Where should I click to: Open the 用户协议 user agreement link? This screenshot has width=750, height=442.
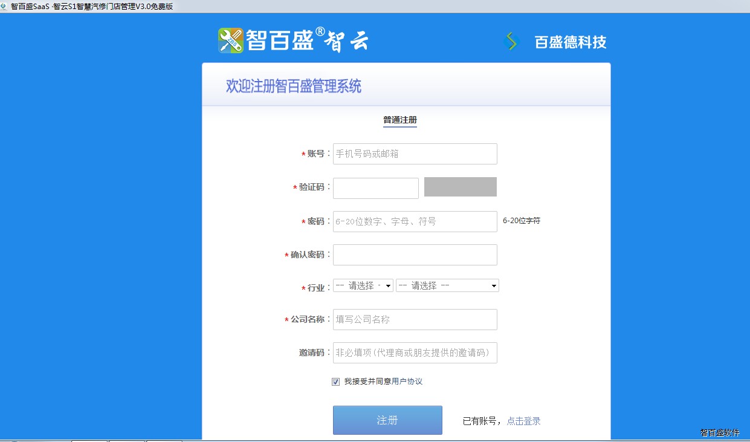(407, 382)
